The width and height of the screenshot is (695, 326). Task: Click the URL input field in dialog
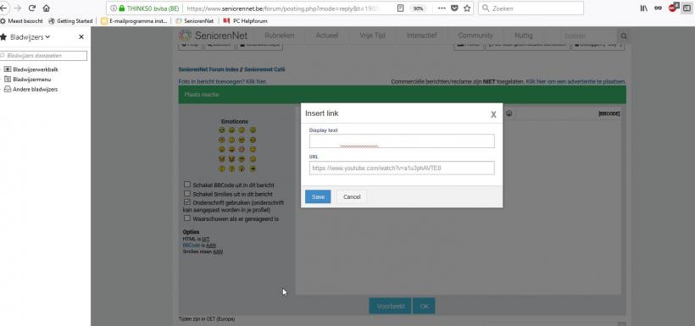pyautogui.click(x=402, y=168)
